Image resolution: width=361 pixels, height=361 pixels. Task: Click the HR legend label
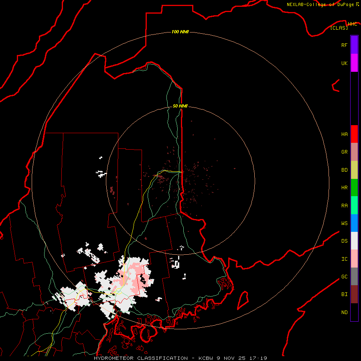(344, 188)
